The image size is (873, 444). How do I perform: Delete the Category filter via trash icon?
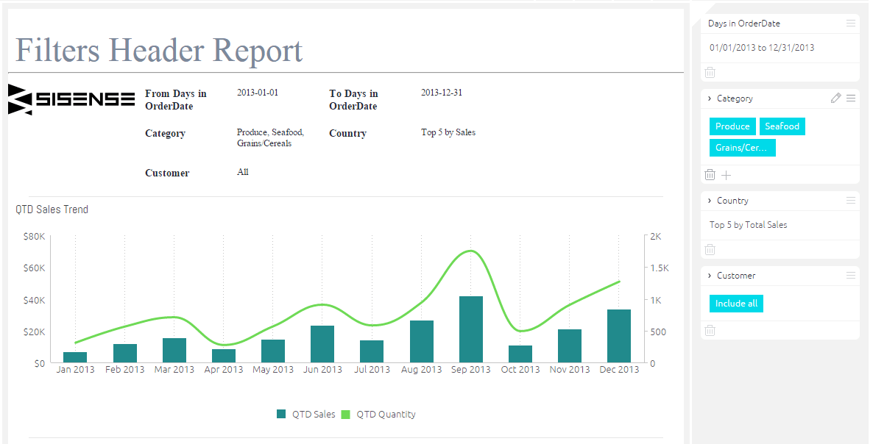tap(710, 175)
